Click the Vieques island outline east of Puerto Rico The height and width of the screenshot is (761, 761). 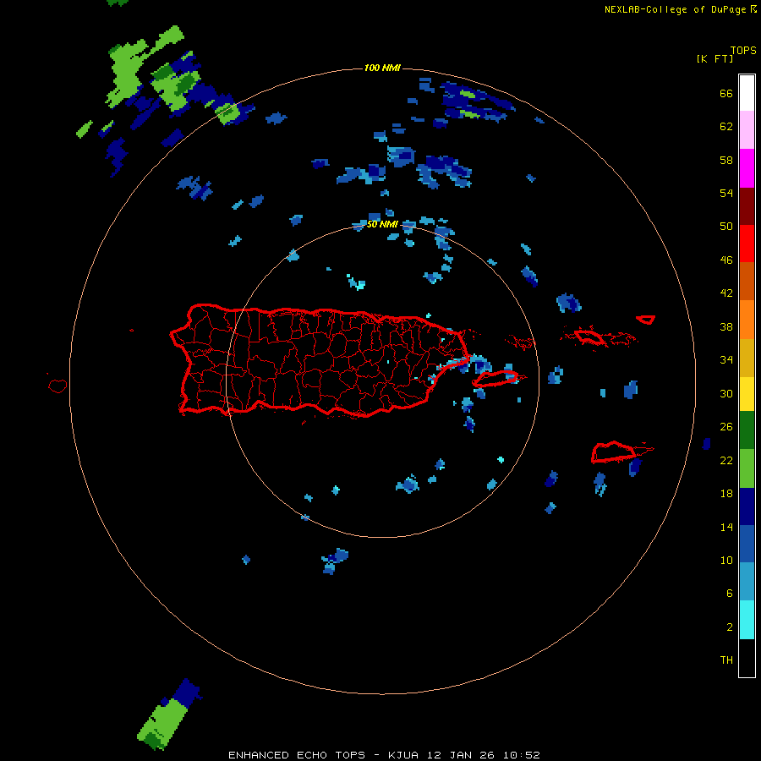[x=495, y=379]
